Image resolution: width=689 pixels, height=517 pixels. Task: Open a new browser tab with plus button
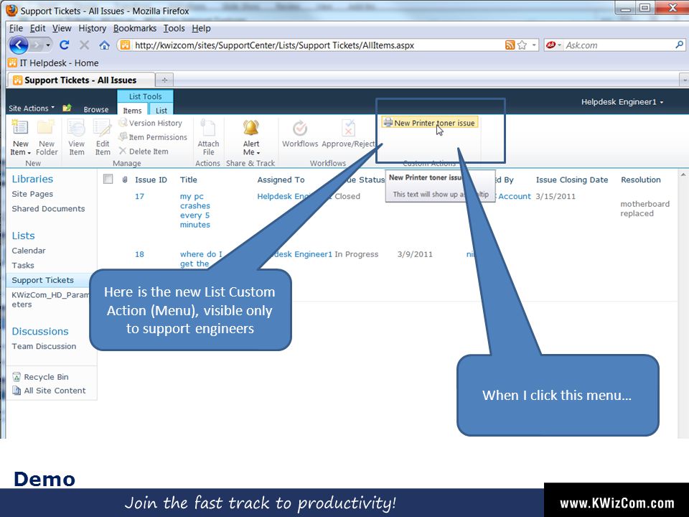165,80
